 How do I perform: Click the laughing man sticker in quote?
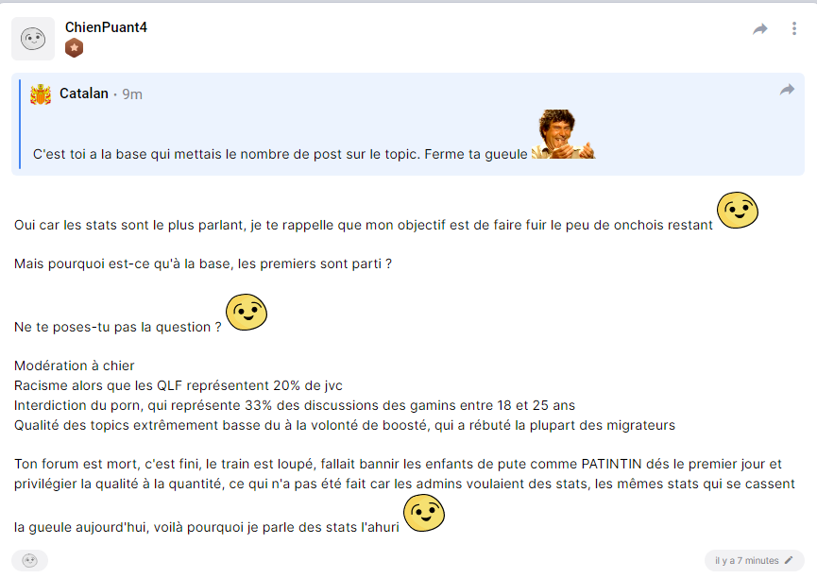click(563, 134)
